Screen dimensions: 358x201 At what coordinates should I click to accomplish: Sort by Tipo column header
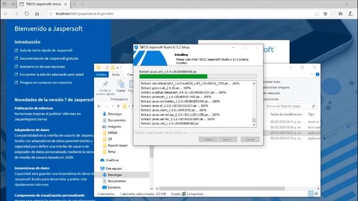[x=311, y=114]
